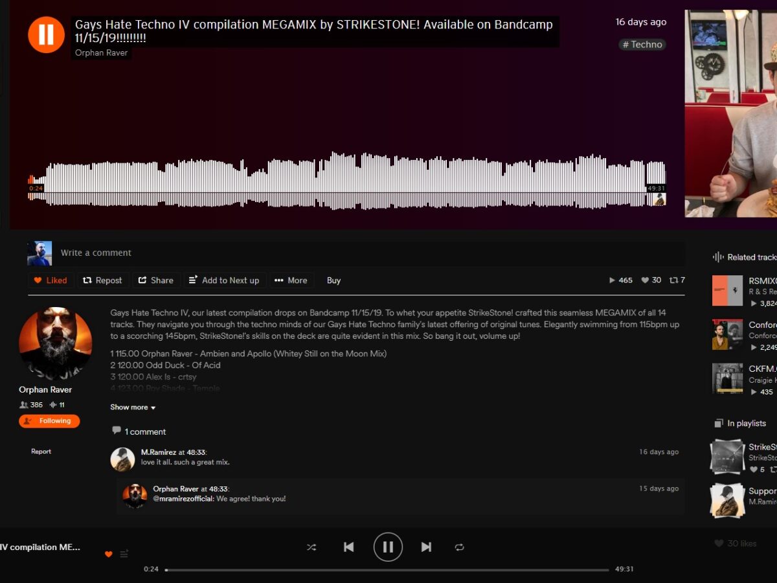
Task: Open Orphan Raver's large profile avatar
Action: coord(55,343)
